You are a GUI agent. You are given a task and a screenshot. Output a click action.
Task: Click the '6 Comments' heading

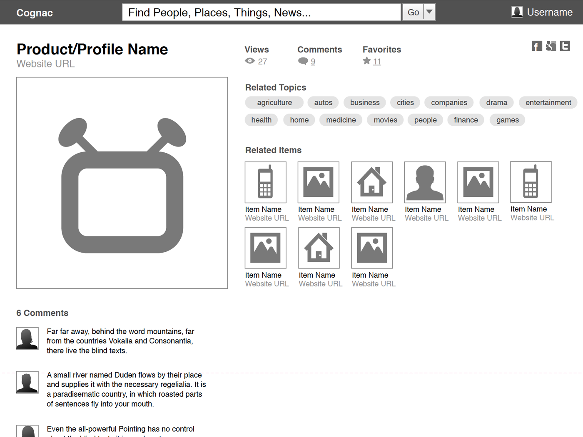[42, 313]
